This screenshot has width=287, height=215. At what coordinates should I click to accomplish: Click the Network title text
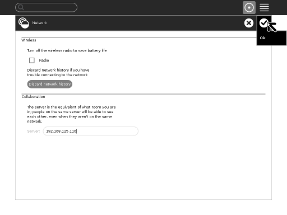tap(39, 23)
